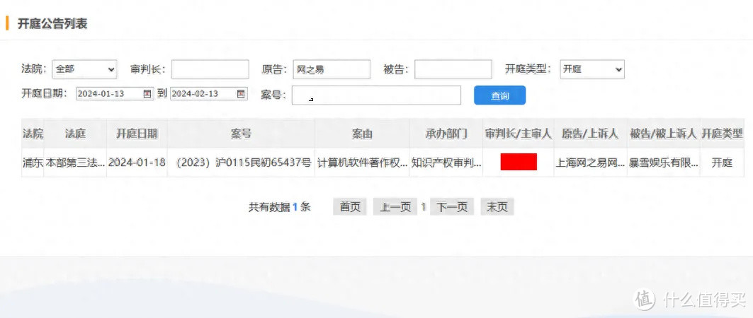Open the 法院 court dropdown
Viewport: 753px width, 318px height.
pyautogui.click(x=85, y=69)
